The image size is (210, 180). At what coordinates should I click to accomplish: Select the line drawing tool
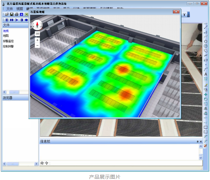point(206,28)
